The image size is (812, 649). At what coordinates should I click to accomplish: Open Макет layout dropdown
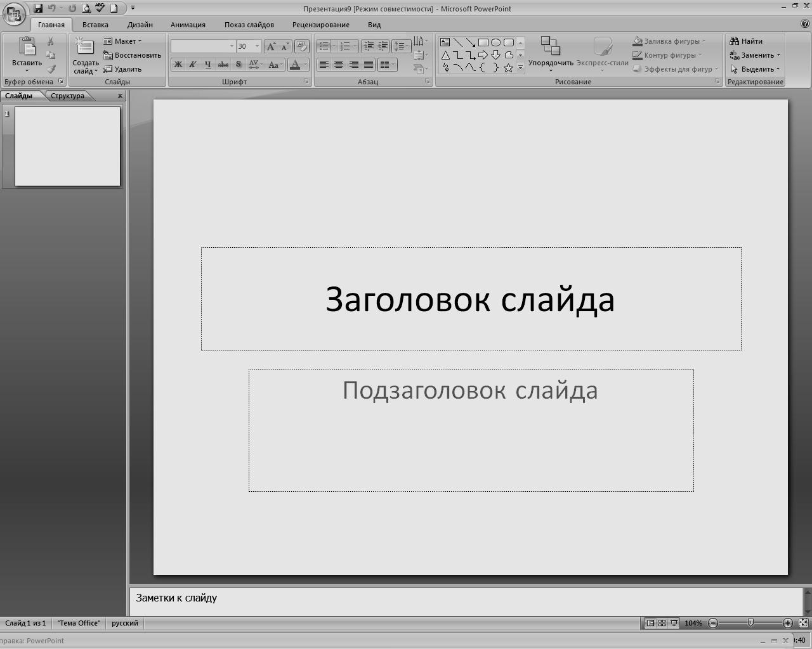point(122,41)
